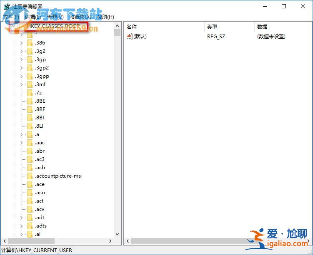Click the .8BI folder icon
This screenshot has width=313, height=255.
30,118
